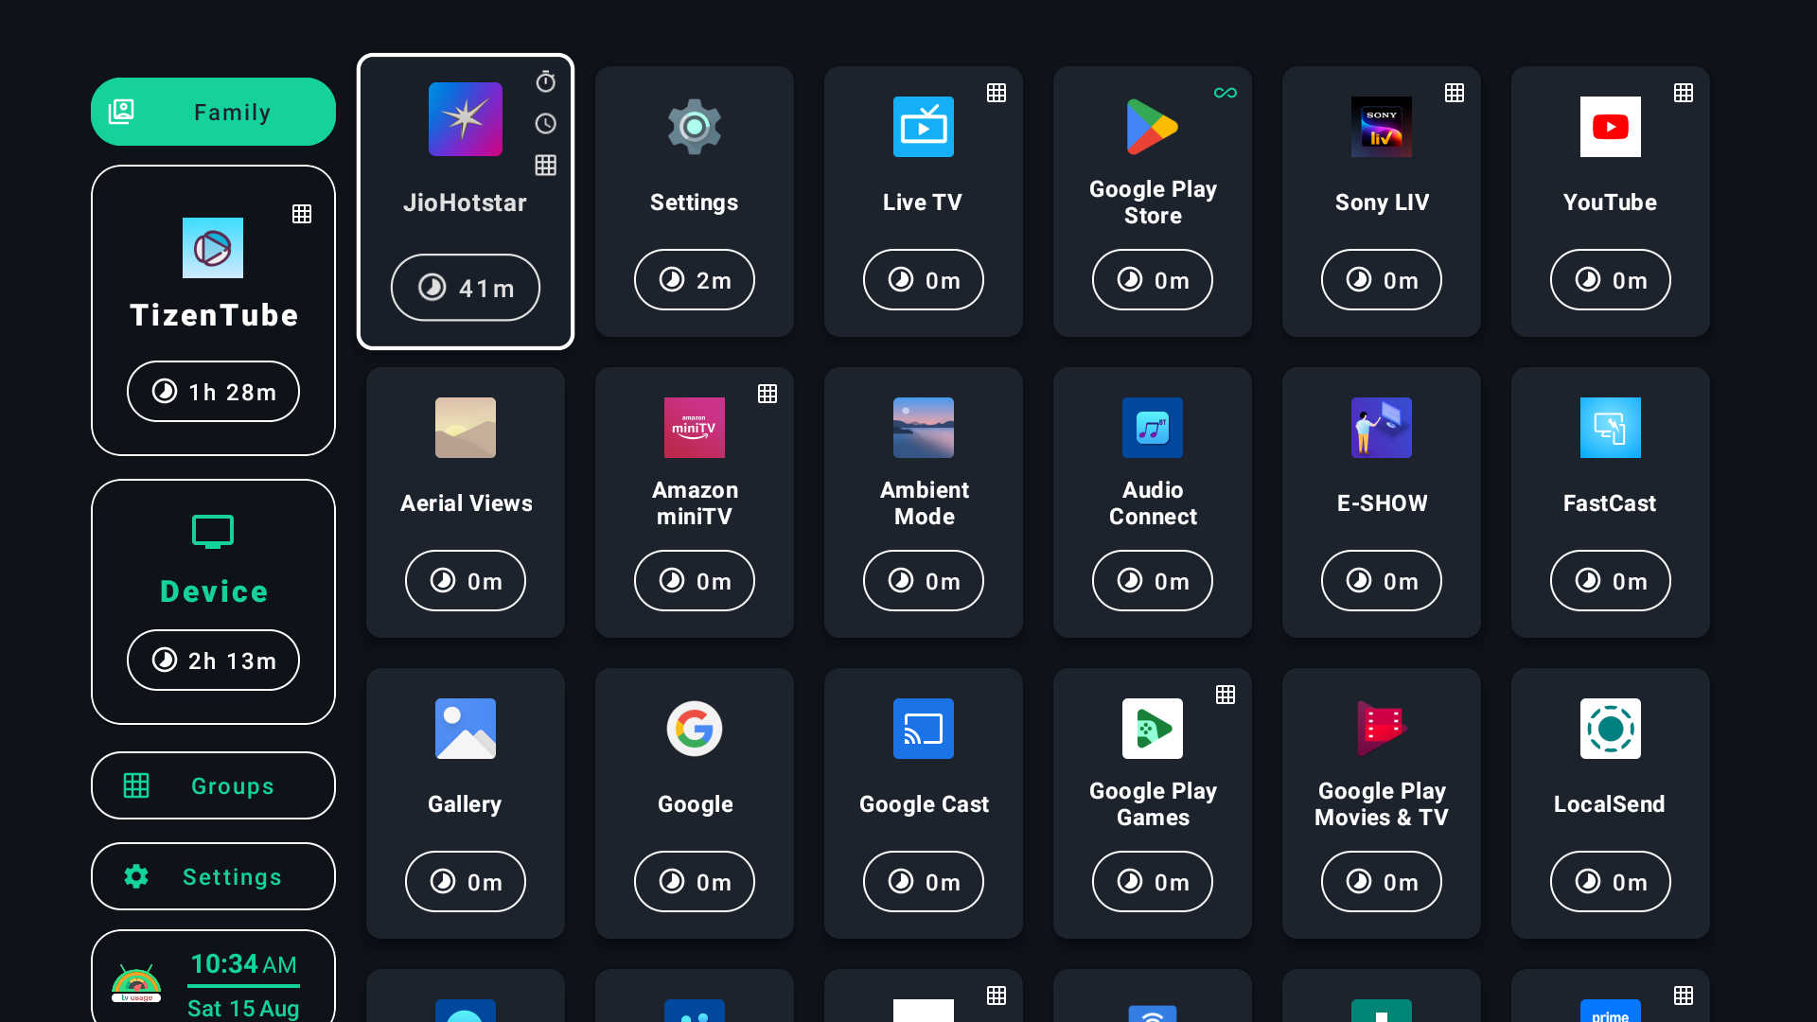The height and width of the screenshot is (1022, 1817).
Task: Open the Google app icon
Action: pyautogui.click(x=695, y=729)
